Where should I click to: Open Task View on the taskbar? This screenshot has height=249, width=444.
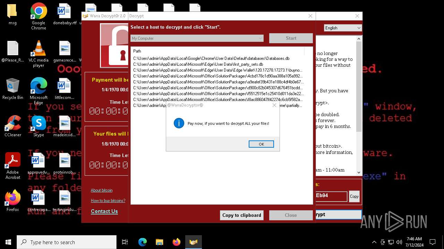125,242
